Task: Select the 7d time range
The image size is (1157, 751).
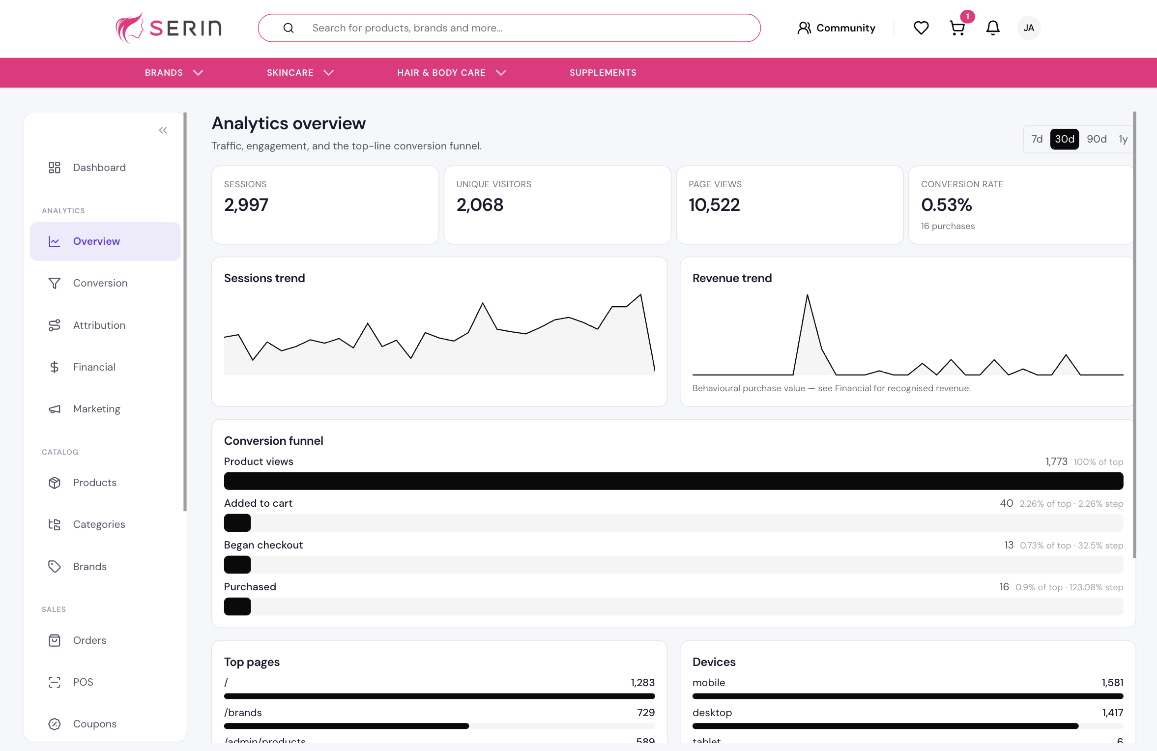Action: (1037, 139)
